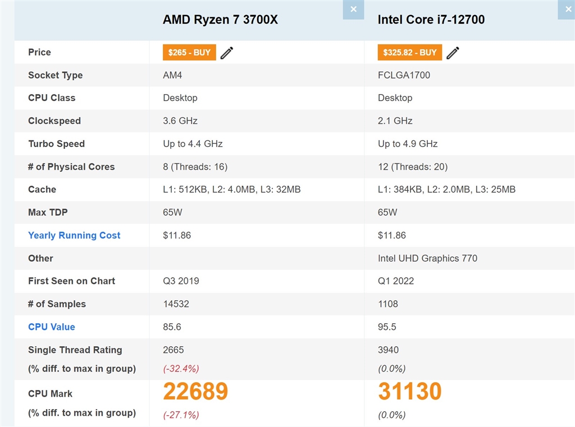Select the AMD Ryzen 7 3700X heading
The height and width of the screenshot is (427, 575).
click(220, 20)
